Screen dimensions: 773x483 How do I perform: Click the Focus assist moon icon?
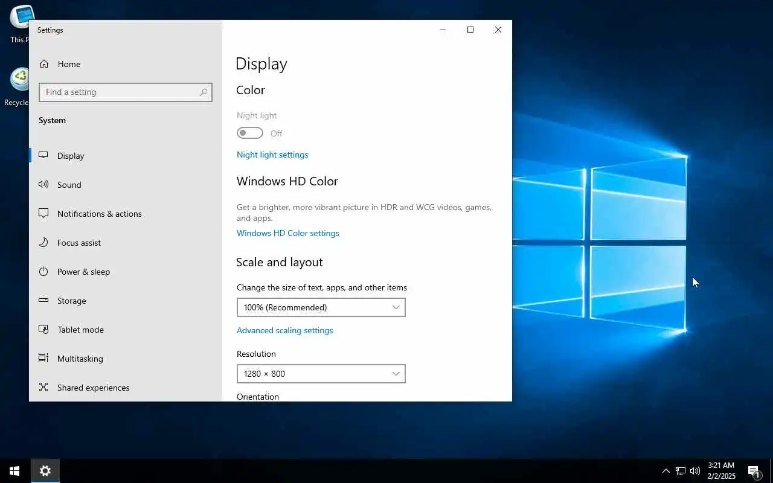(x=43, y=242)
